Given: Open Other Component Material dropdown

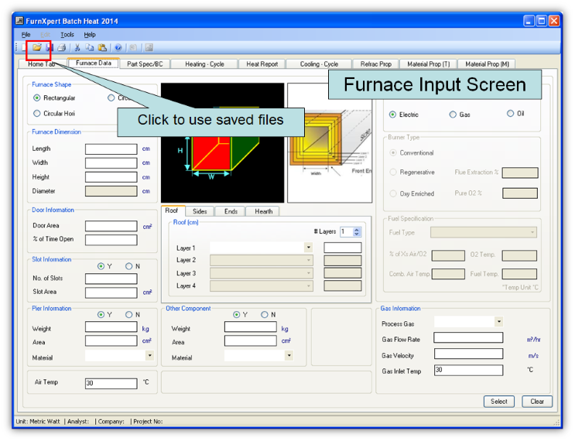Looking at the screenshot, I should (x=289, y=356).
